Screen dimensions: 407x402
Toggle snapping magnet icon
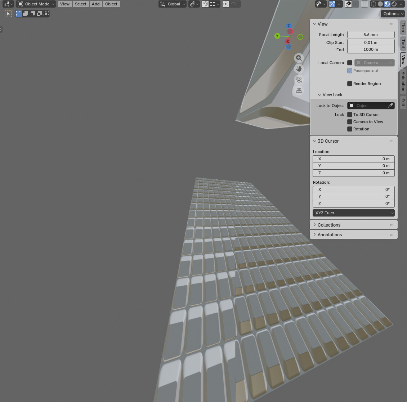point(205,4)
